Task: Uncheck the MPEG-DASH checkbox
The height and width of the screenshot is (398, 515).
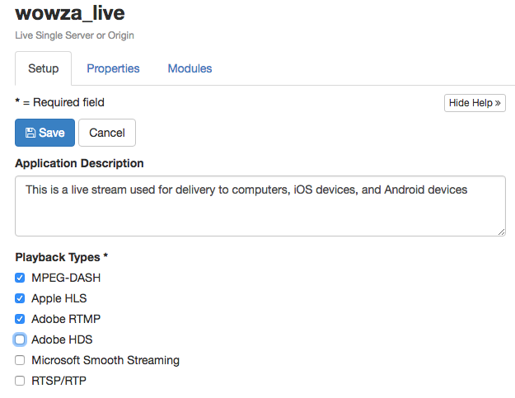Action: pyautogui.click(x=20, y=278)
